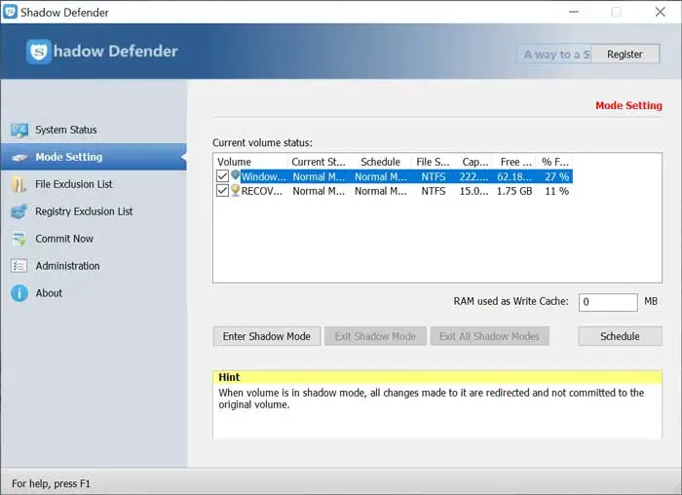The height and width of the screenshot is (495, 682).
Task: Sort by the Current St... column header
Action: (x=319, y=162)
